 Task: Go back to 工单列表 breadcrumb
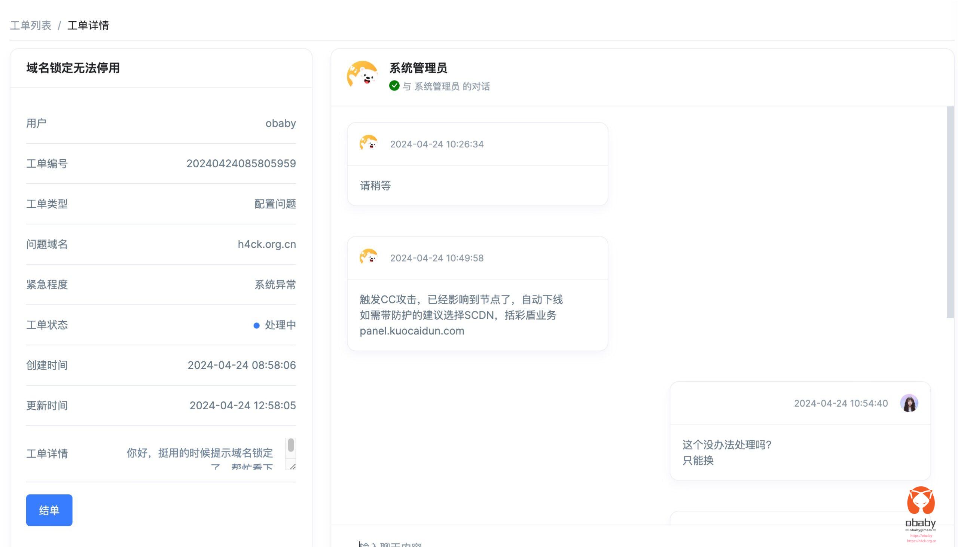tap(30, 25)
